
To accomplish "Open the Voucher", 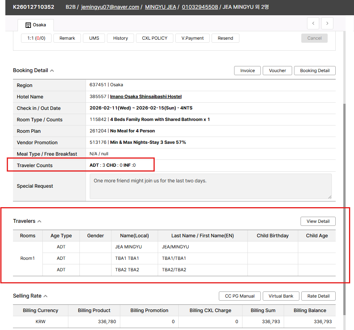I will point(277,71).
